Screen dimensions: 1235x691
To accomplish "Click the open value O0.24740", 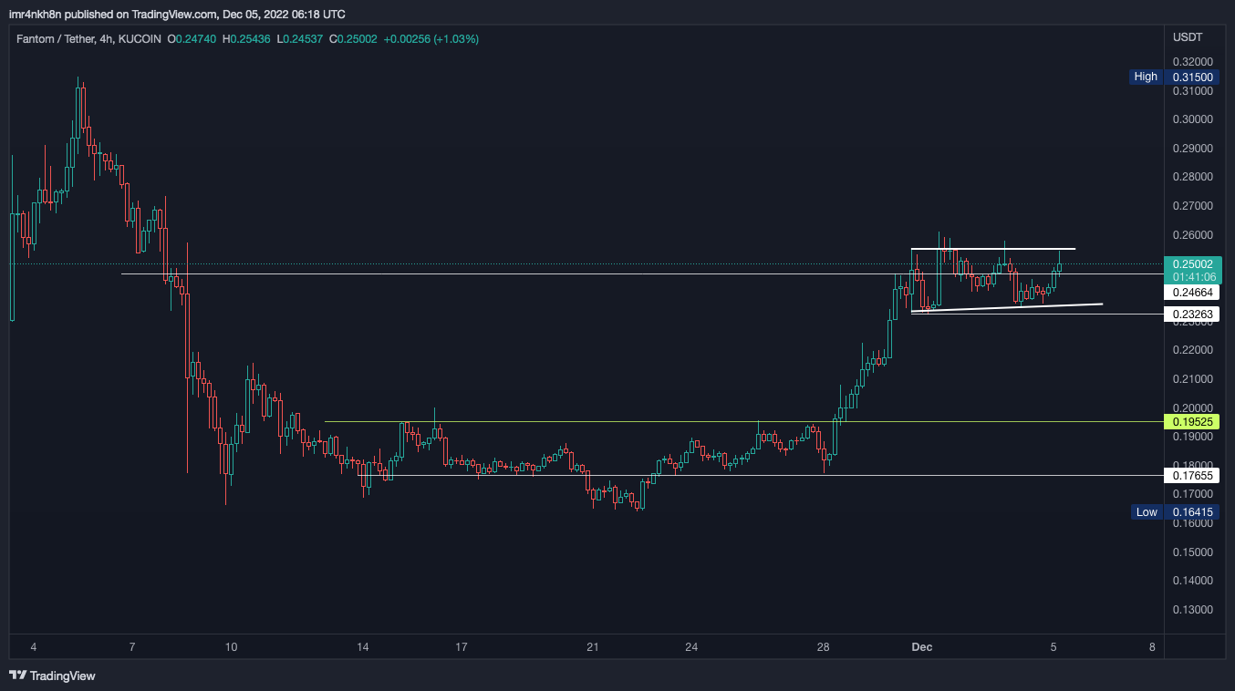I will tap(192, 39).
